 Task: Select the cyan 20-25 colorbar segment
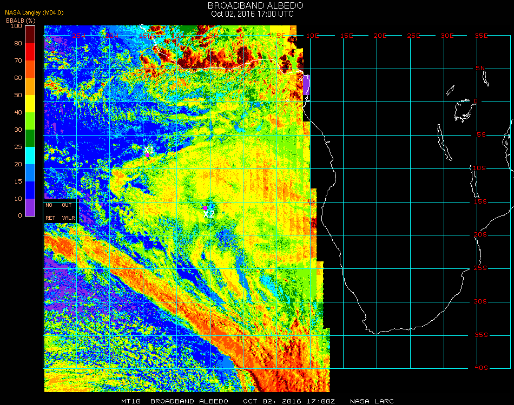click(30, 156)
